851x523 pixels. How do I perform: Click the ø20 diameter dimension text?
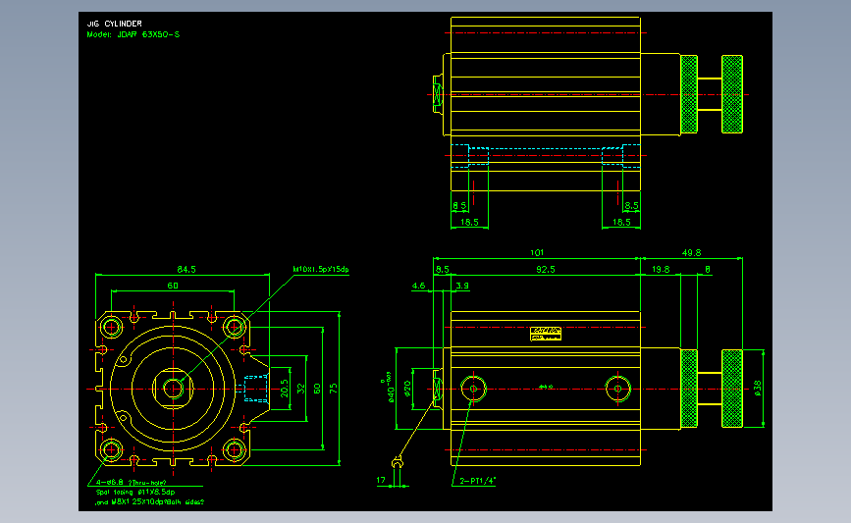point(407,389)
